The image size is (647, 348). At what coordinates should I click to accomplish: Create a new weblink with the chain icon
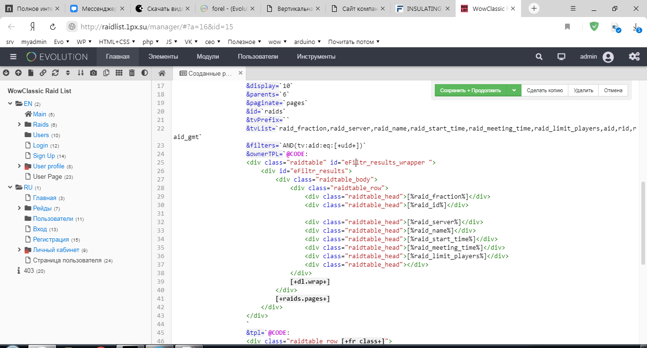tap(43, 73)
